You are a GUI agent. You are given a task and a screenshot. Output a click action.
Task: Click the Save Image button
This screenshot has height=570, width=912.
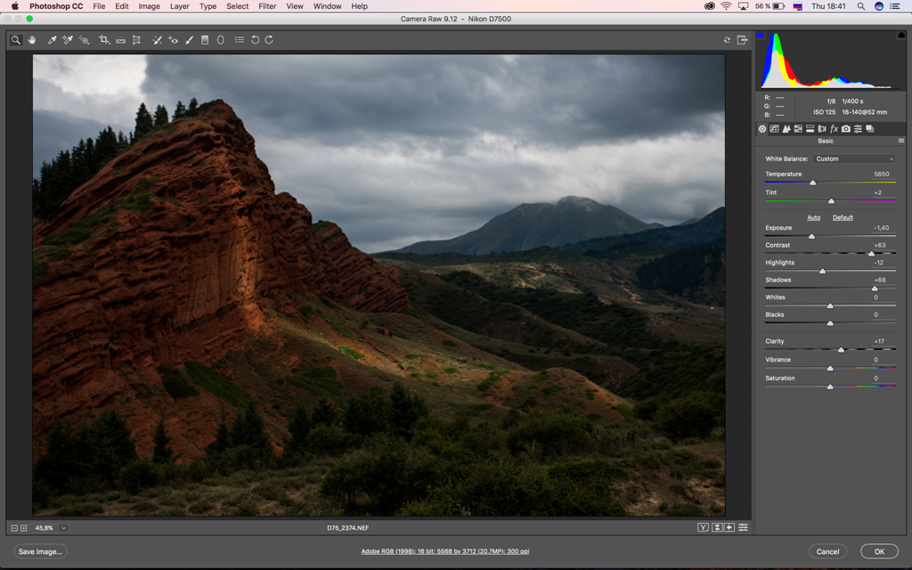40,551
